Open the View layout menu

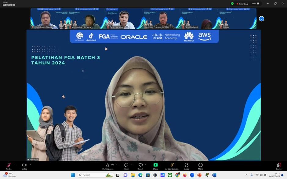coord(255,4)
